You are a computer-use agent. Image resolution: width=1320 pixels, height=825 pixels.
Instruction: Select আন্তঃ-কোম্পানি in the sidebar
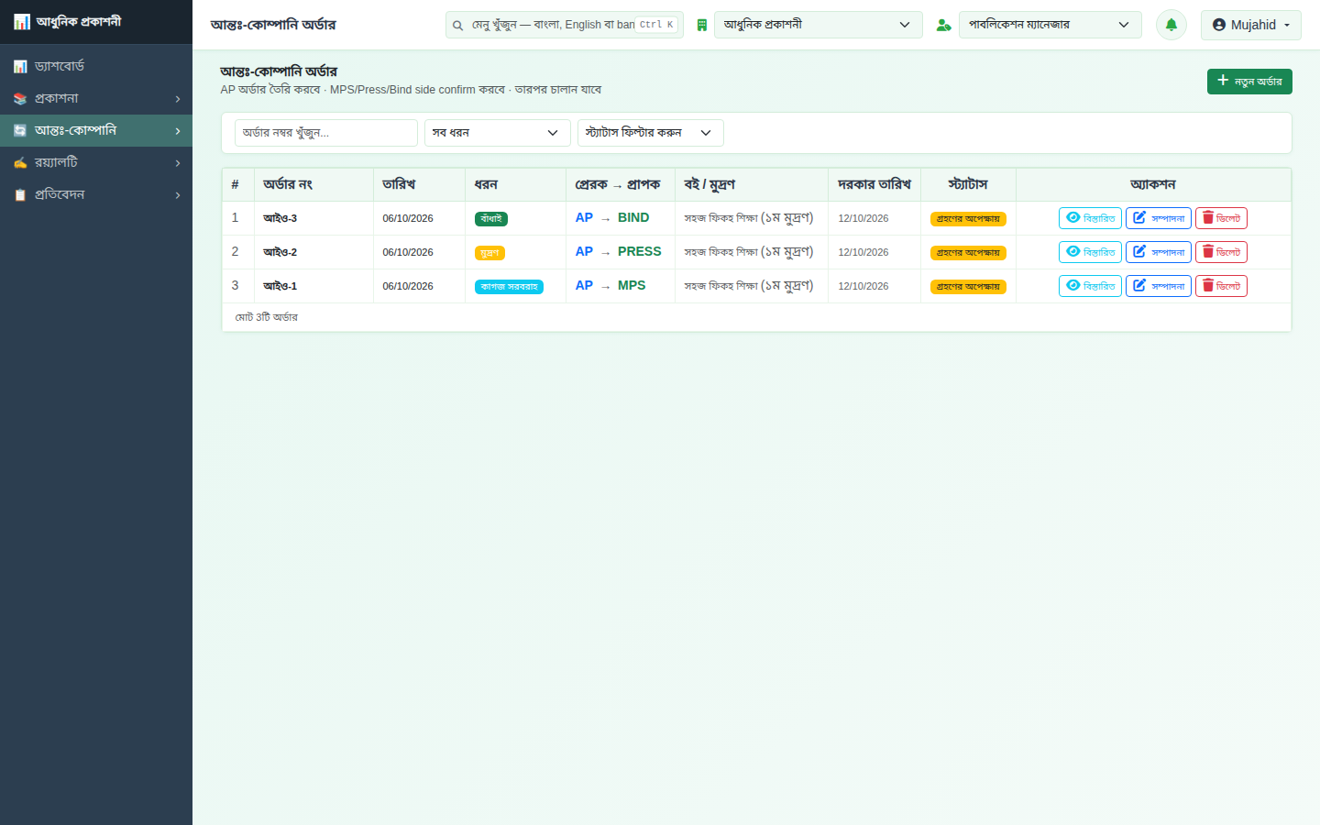click(x=96, y=130)
